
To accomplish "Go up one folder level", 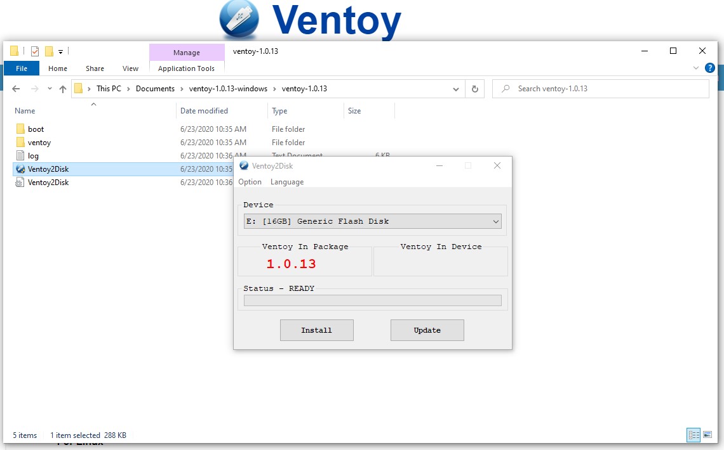I will (63, 89).
